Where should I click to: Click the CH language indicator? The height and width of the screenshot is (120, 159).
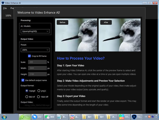(146, 117)
